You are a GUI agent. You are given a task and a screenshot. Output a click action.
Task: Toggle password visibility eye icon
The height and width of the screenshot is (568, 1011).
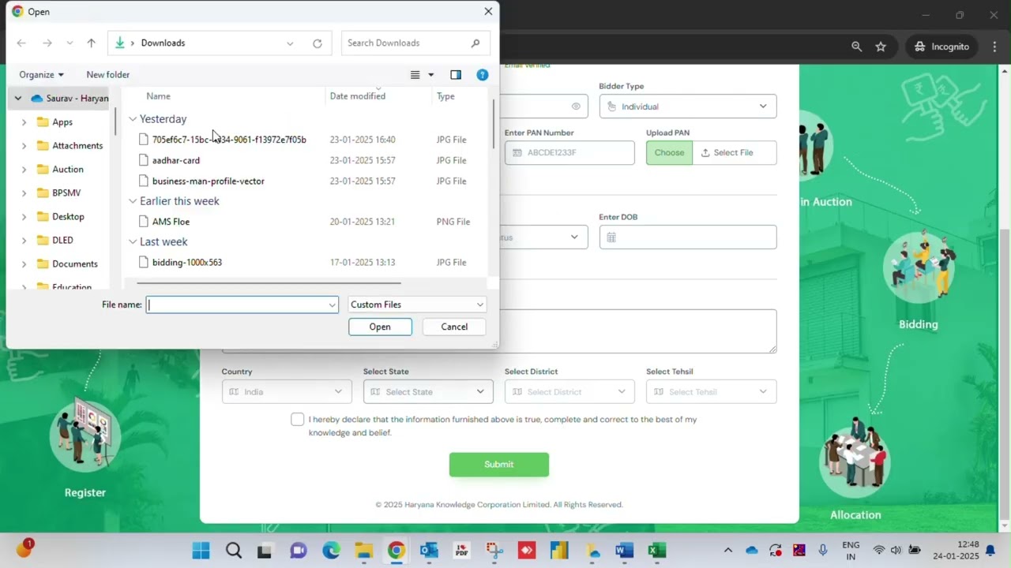click(576, 106)
